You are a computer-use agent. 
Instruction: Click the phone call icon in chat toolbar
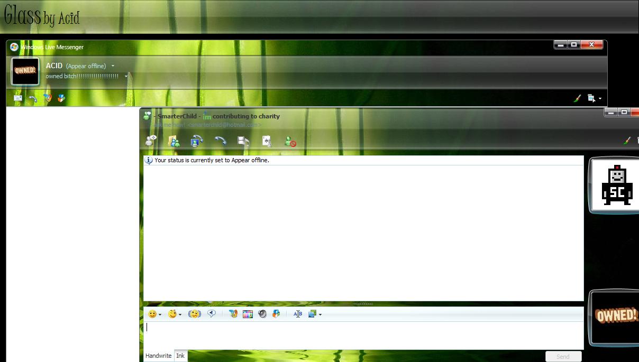[220, 141]
